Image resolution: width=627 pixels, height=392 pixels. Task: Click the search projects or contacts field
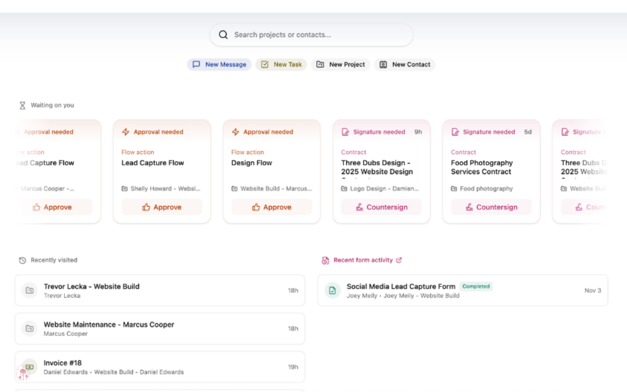click(311, 34)
